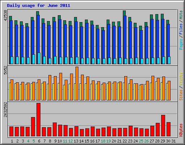Click green weekend day label 18

coord(103,141)
